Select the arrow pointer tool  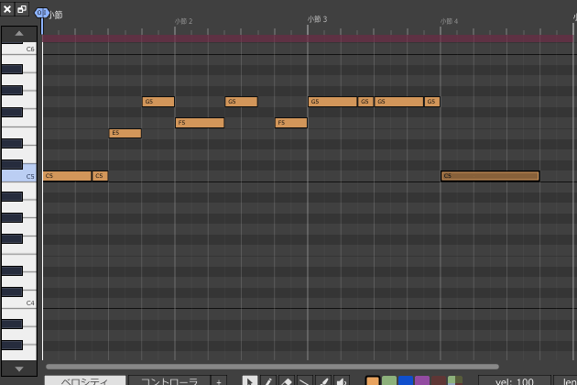(x=250, y=380)
